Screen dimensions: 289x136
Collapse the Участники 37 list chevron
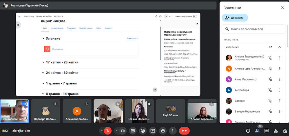(x=280, y=47)
